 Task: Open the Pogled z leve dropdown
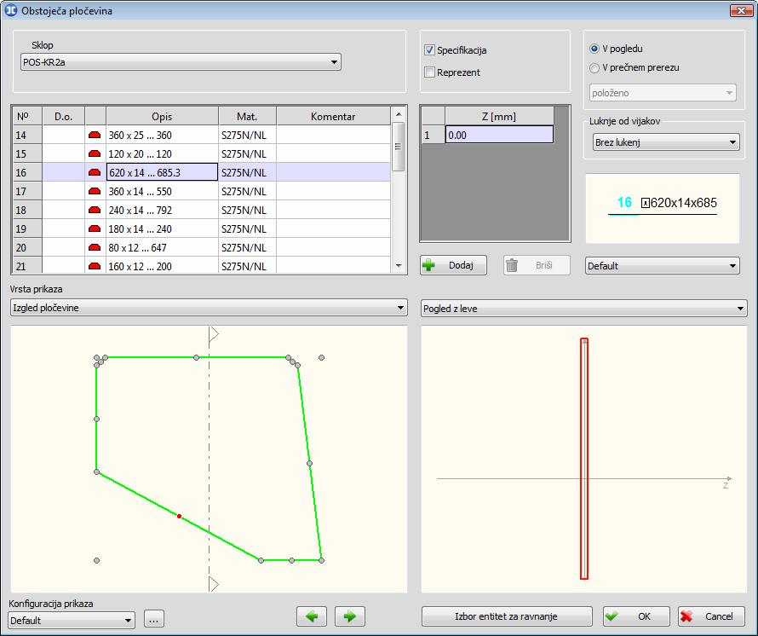tap(584, 309)
